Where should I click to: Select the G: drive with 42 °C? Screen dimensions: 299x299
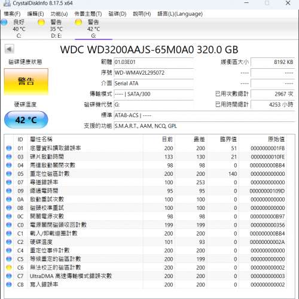pos(93,29)
